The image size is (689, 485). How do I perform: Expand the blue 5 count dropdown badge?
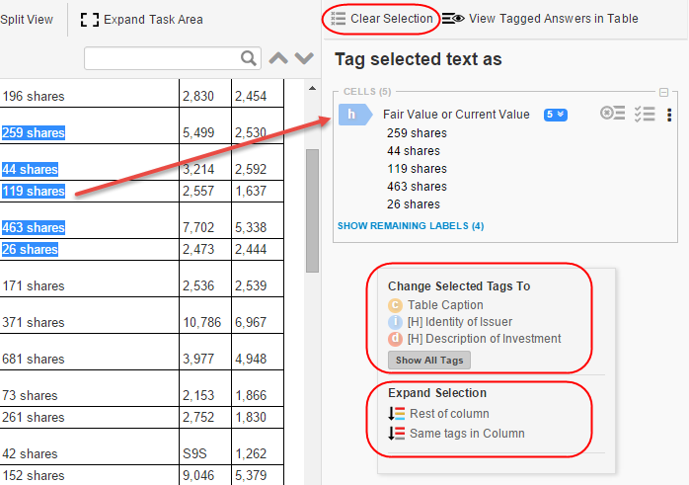[556, 115]
